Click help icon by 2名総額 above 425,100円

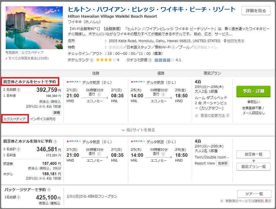(19, 198)
